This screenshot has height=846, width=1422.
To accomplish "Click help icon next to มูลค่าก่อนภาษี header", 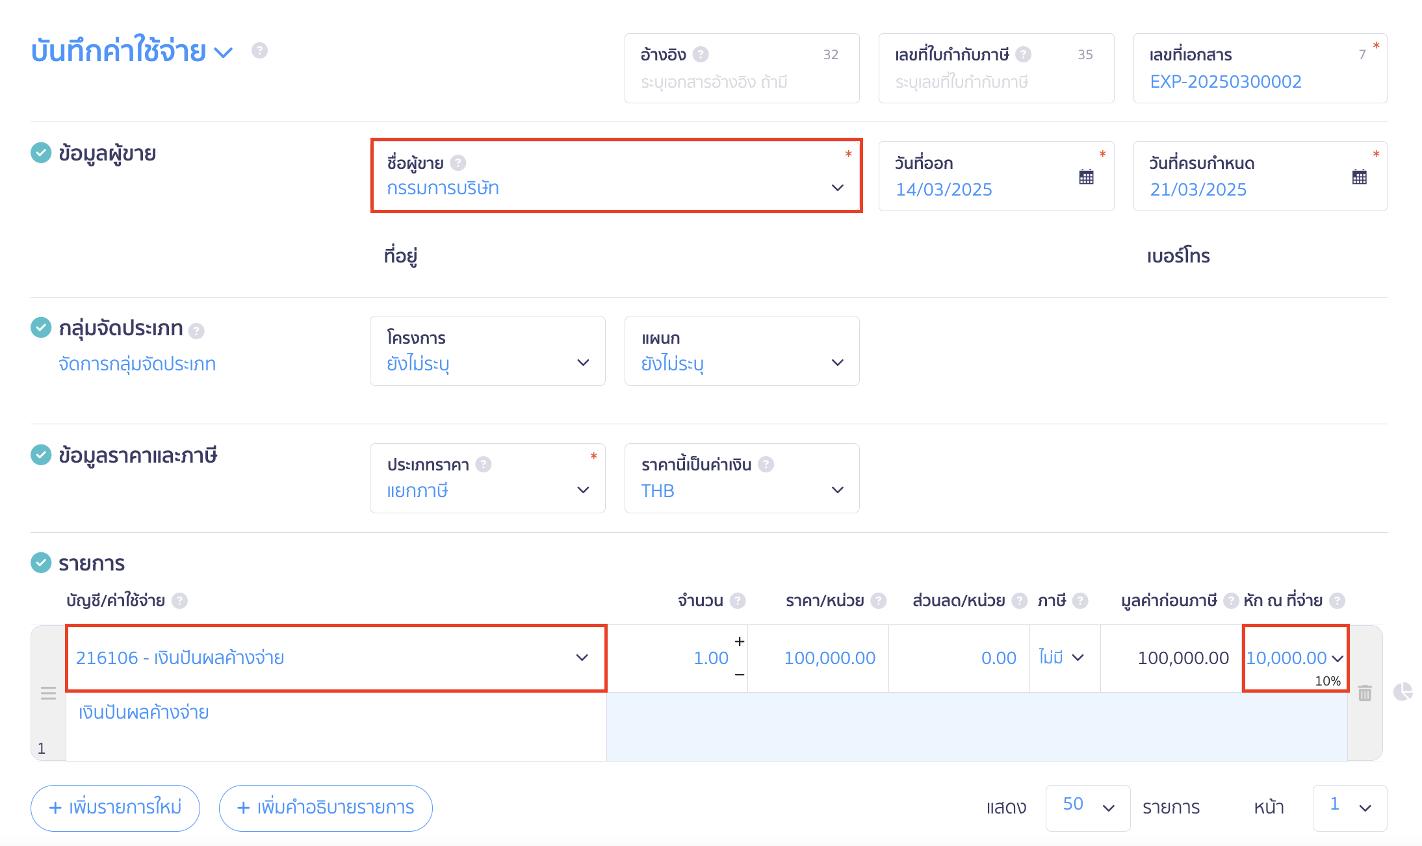I will [1231, 601].
